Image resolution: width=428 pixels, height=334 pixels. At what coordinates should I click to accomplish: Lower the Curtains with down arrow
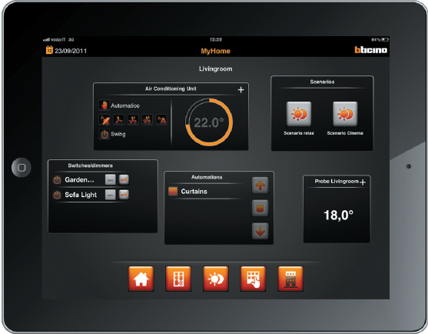[x=260, y=231]
